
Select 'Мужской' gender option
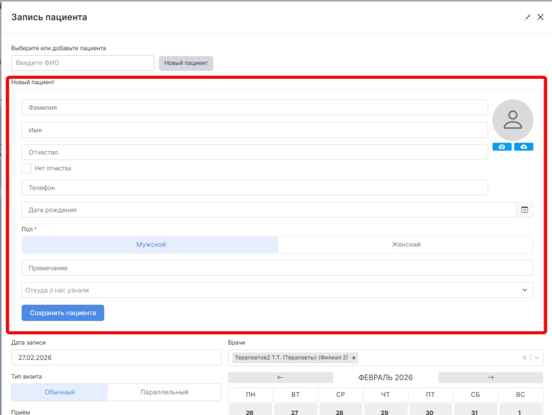pyautogui.click(x=150, y=244)
